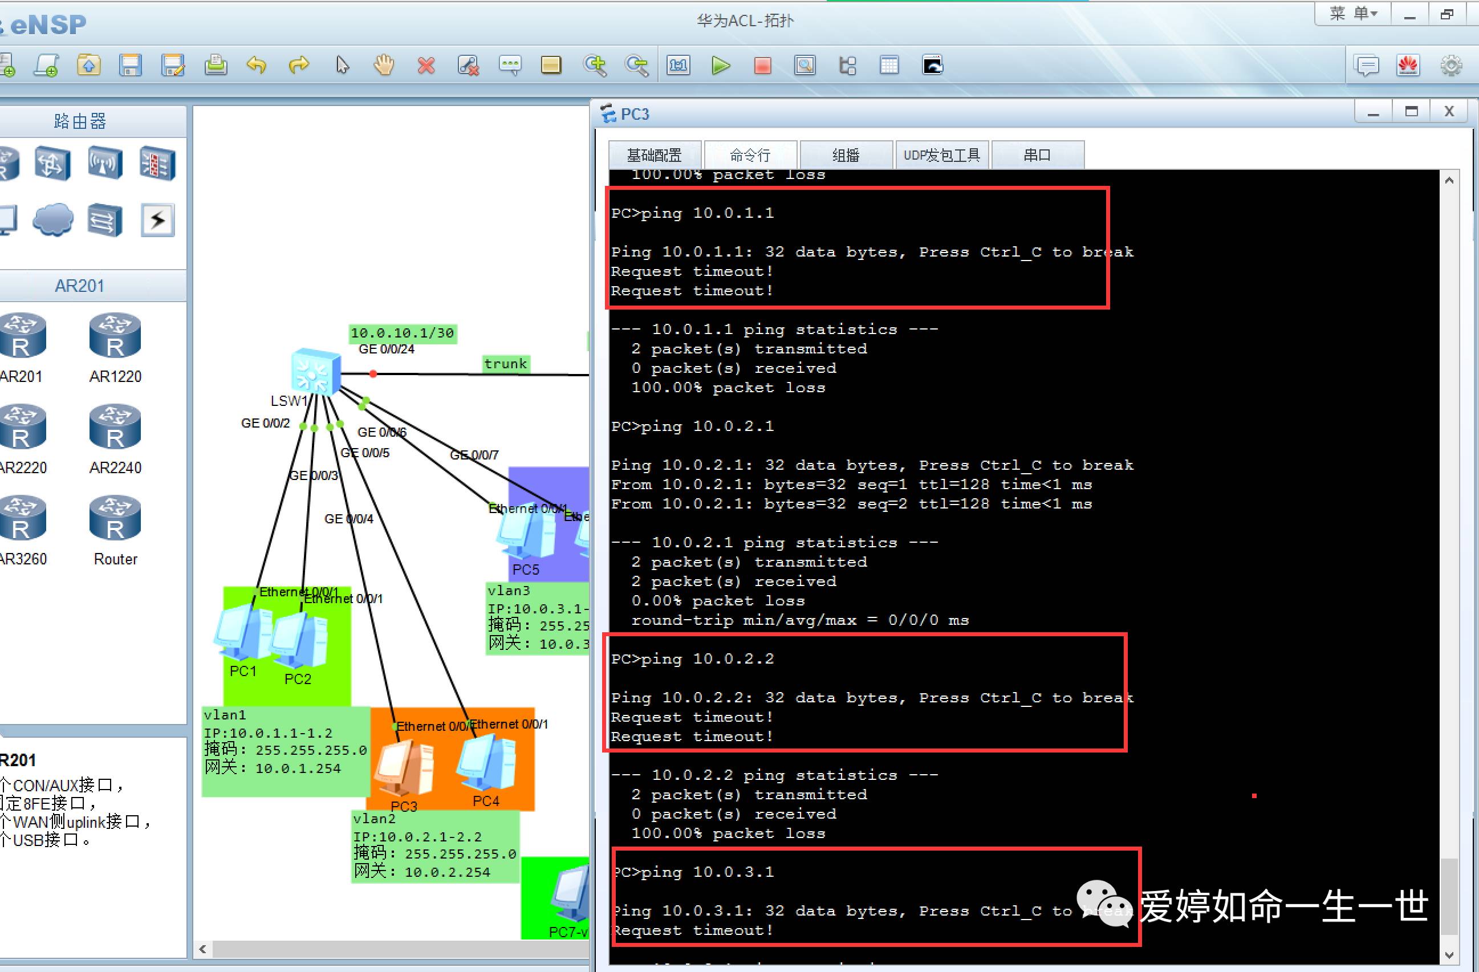Select the hand pan tool
This screenshot has height=972, width=1479.
pyautogui.click(x=384, y=64)
